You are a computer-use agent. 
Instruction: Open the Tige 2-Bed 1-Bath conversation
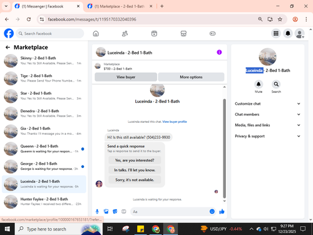(44, 78)
